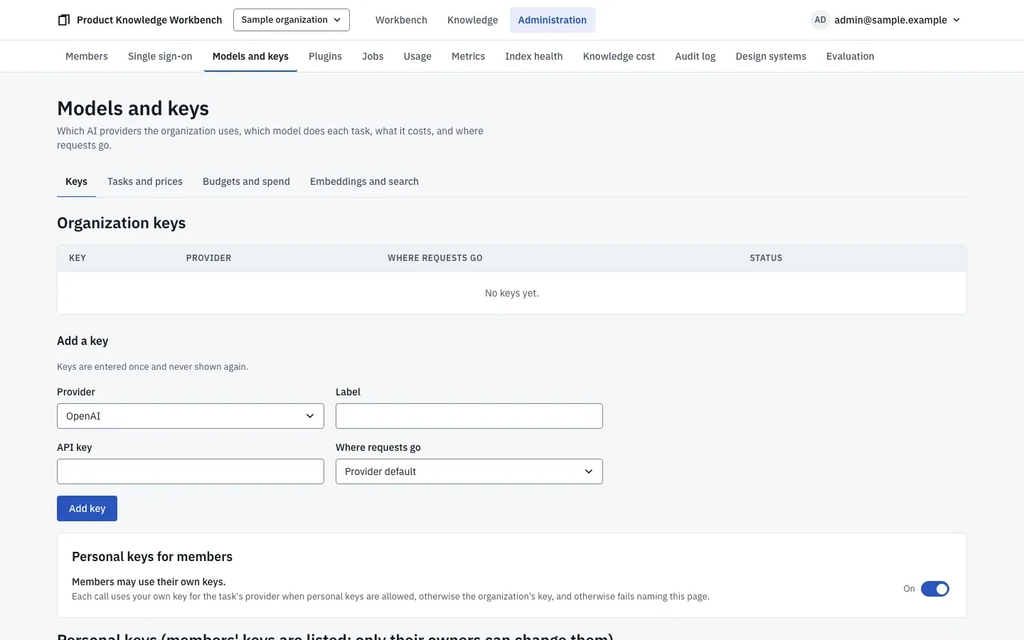Expand the Provider dropdown showing OpenAI
This screenshot has height=640, width=1024.
(191, 416)
